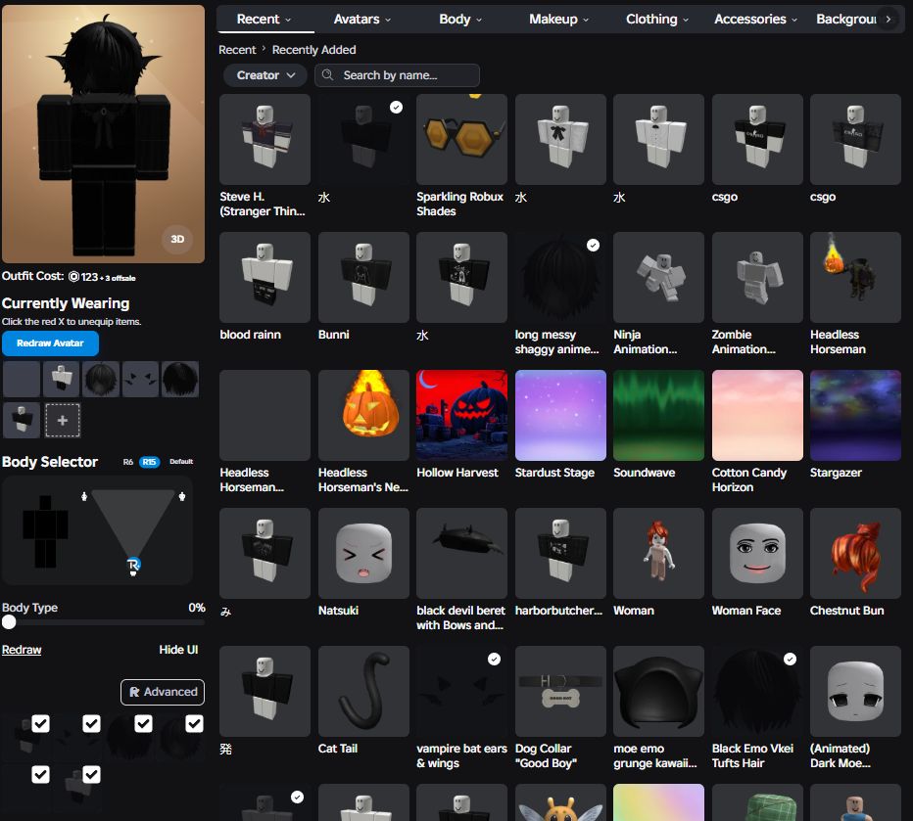Uncheck the checkbox on the faint pants thumbnail

tap(91, 774)
